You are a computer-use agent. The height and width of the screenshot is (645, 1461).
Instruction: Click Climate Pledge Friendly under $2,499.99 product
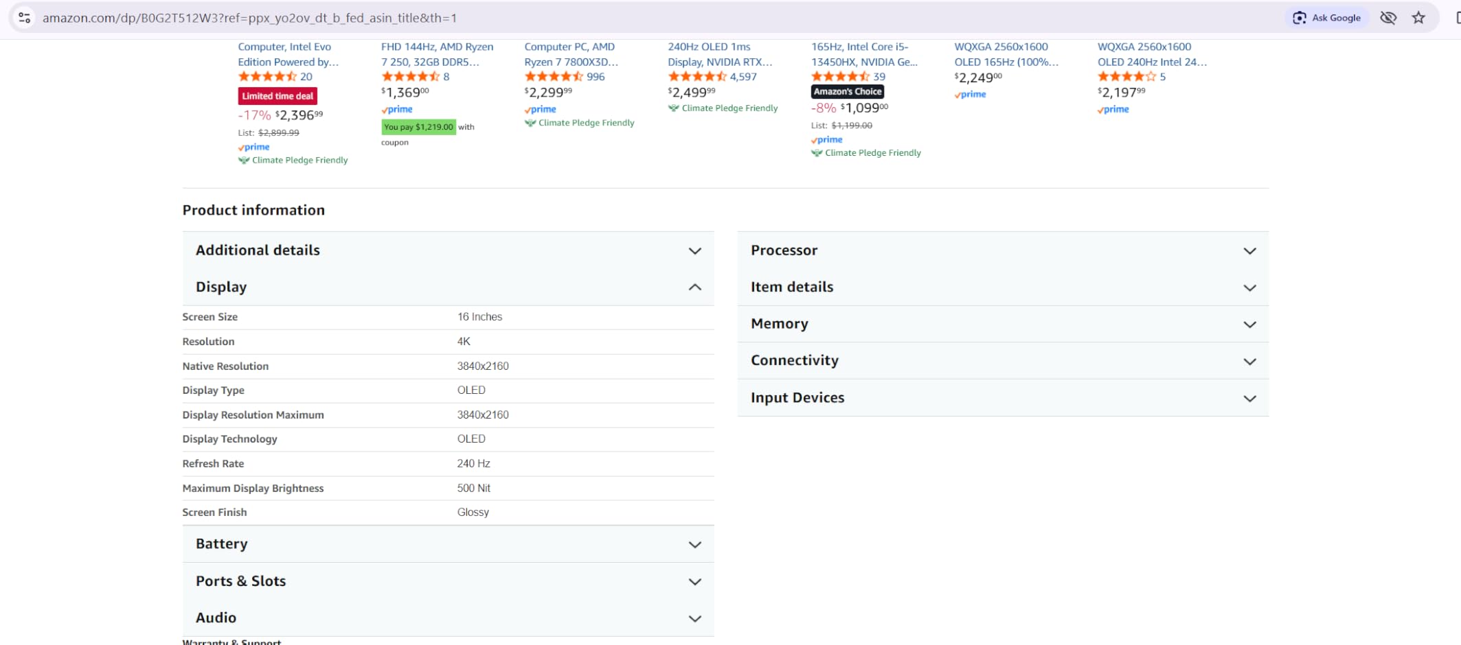pyautogui.click(x=723, y=108)
